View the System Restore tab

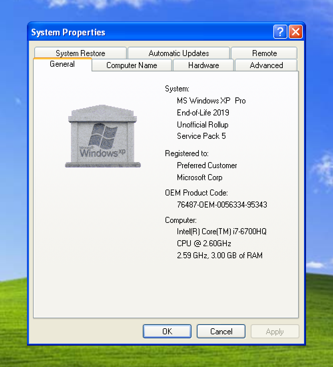tap(80, 53)
